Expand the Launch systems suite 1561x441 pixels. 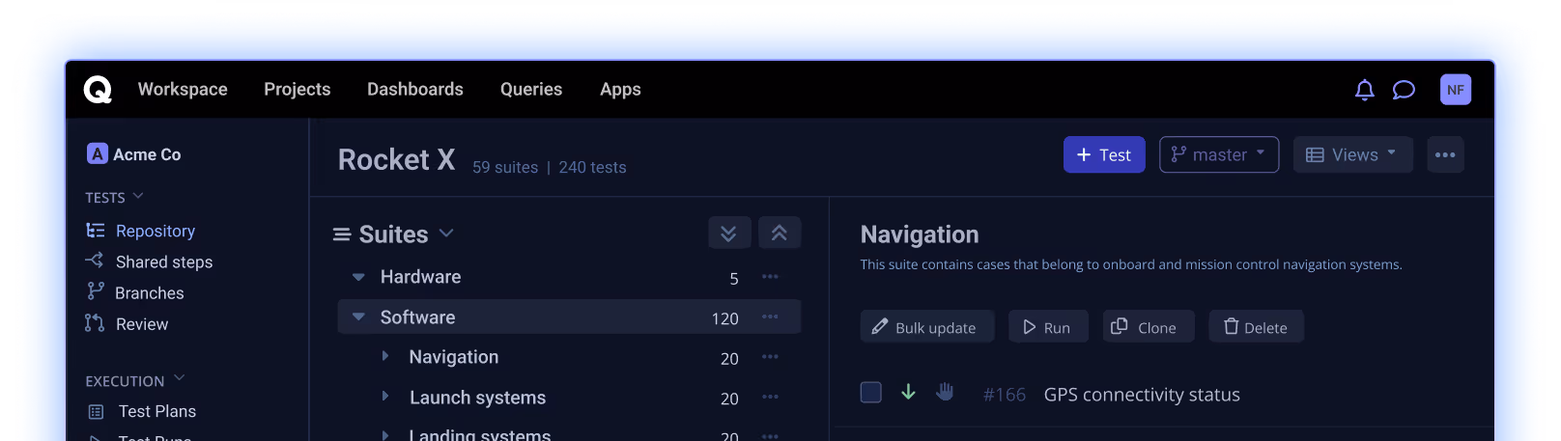click(385, 397)
